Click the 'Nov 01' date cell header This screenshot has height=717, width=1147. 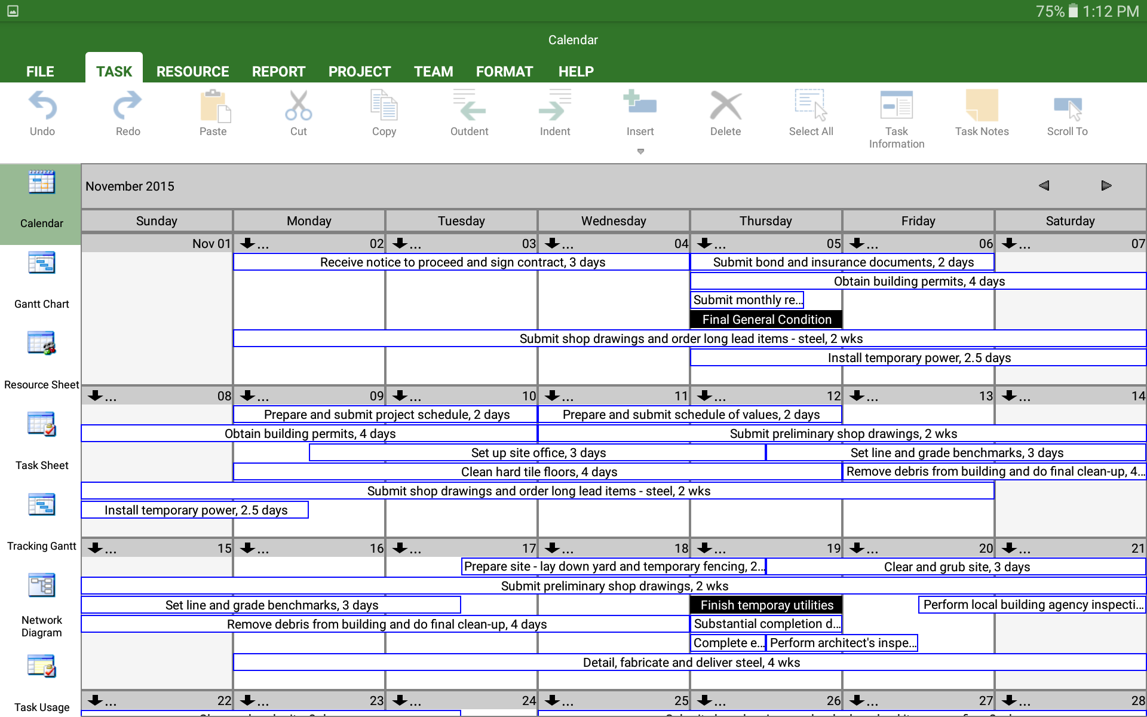157,244
